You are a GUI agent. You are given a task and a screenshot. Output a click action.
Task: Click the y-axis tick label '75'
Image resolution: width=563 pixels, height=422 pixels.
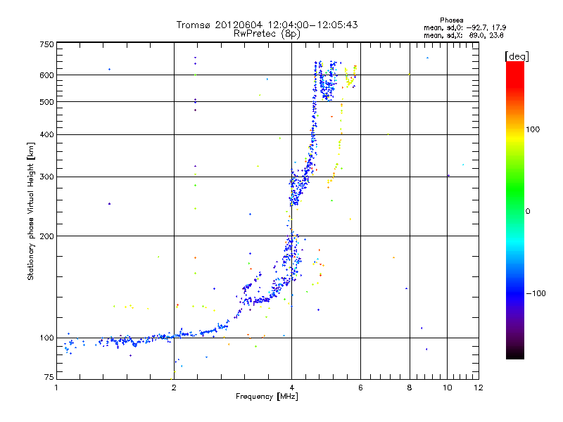[49, 377]
